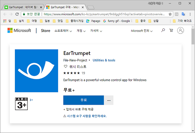Expand the 소프트웨어 dropdown menu
Screen dimensions: 195x133
pos(63,31)
